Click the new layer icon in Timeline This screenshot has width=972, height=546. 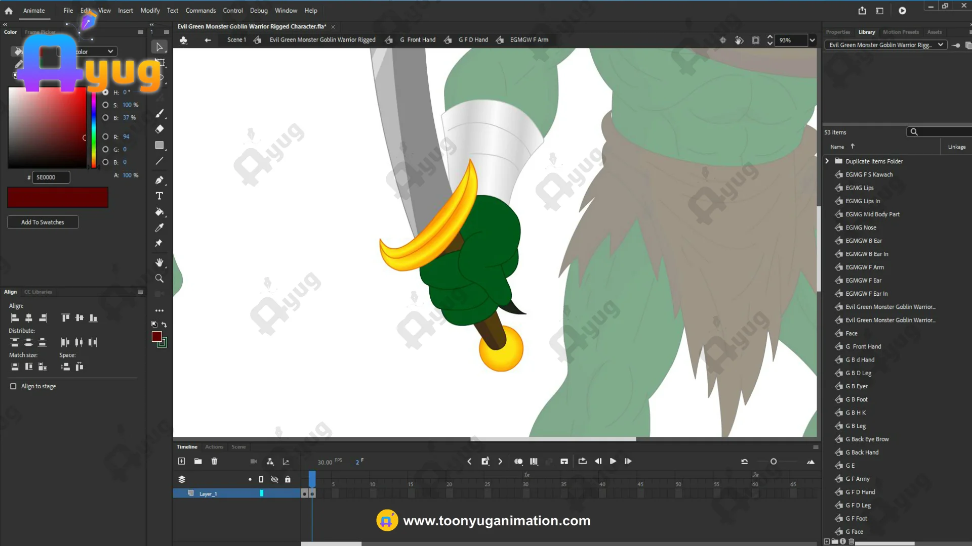(182, 461)
